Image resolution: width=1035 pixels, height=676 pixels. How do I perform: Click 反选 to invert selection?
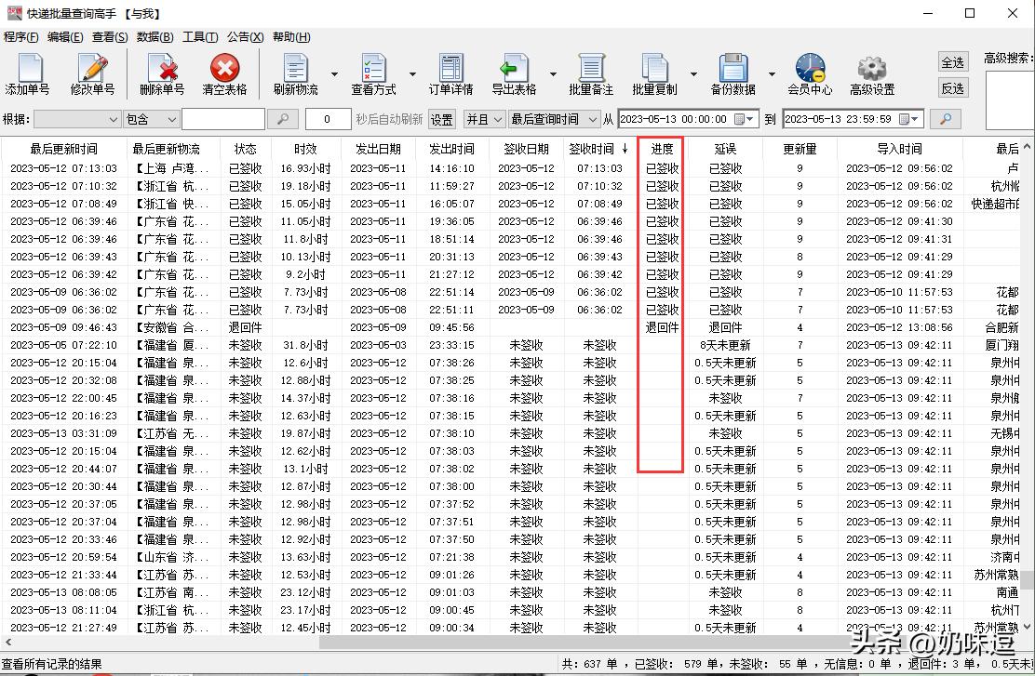pyautogui.click(x=952, y=87)
